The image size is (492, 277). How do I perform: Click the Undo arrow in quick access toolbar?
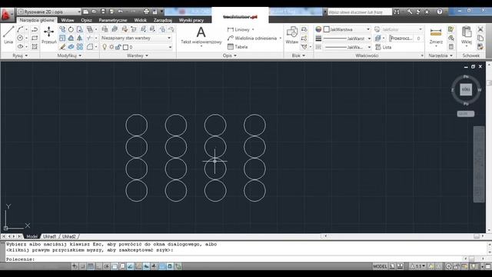[120, 12]
